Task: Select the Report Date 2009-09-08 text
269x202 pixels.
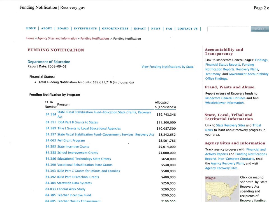Action: pos(47,66)
